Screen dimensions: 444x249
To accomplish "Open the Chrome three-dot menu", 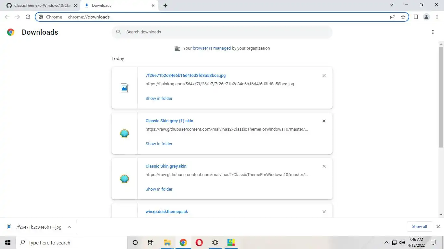I will [437, 17].
